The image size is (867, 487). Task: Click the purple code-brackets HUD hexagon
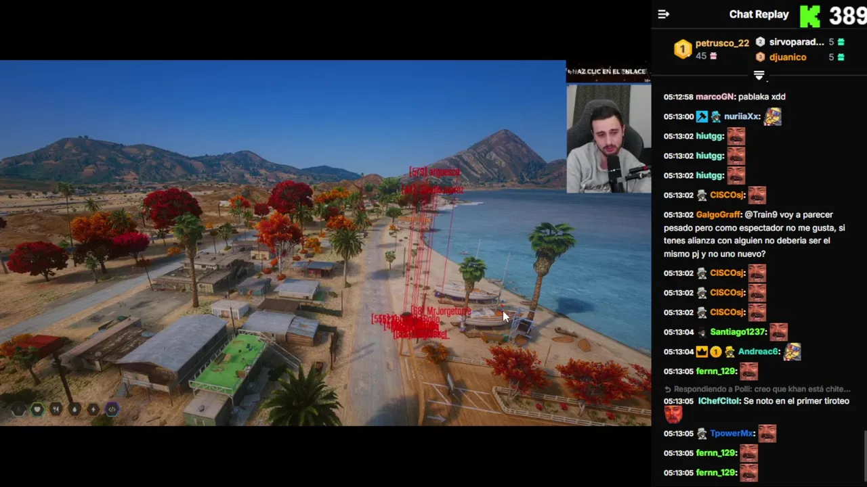pyautogui.click(x=112, y=409)
